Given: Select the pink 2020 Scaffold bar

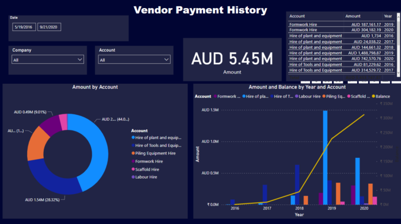Looking at the screenshot, I should pos(375,200).
